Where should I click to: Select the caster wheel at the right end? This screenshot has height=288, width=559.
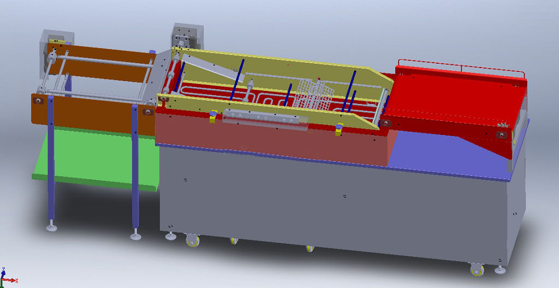(x=477, y=269)
